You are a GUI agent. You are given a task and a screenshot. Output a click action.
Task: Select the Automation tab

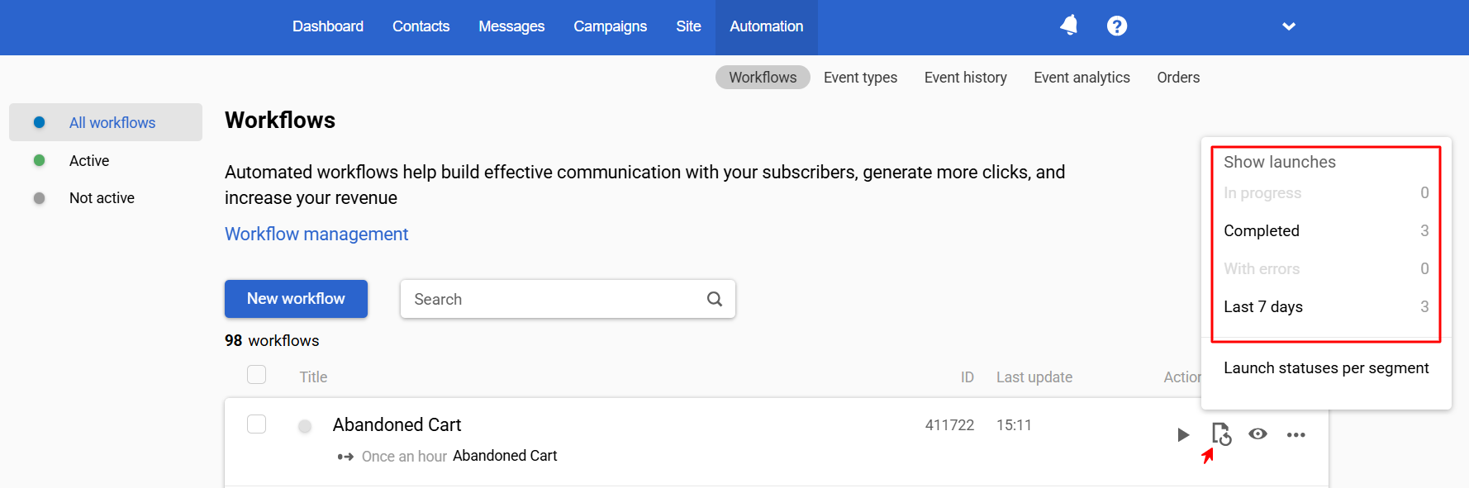(x=767, y=26)
